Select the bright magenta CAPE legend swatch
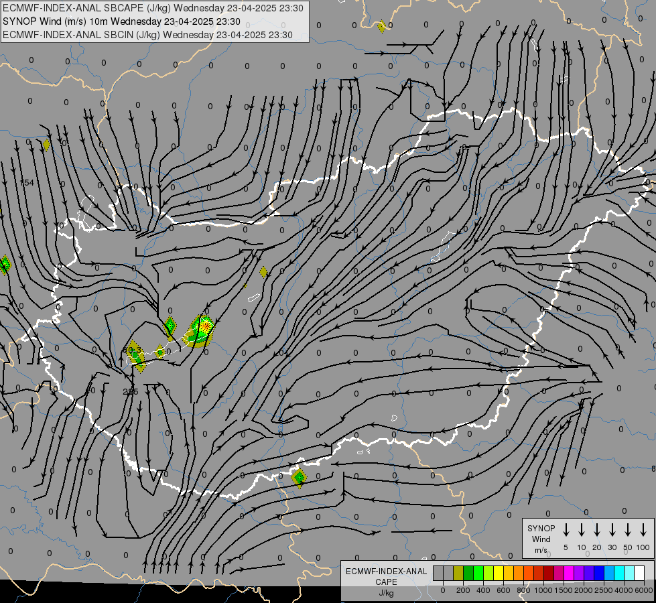Viewport: 656px width, 603px height. point(569,573)
